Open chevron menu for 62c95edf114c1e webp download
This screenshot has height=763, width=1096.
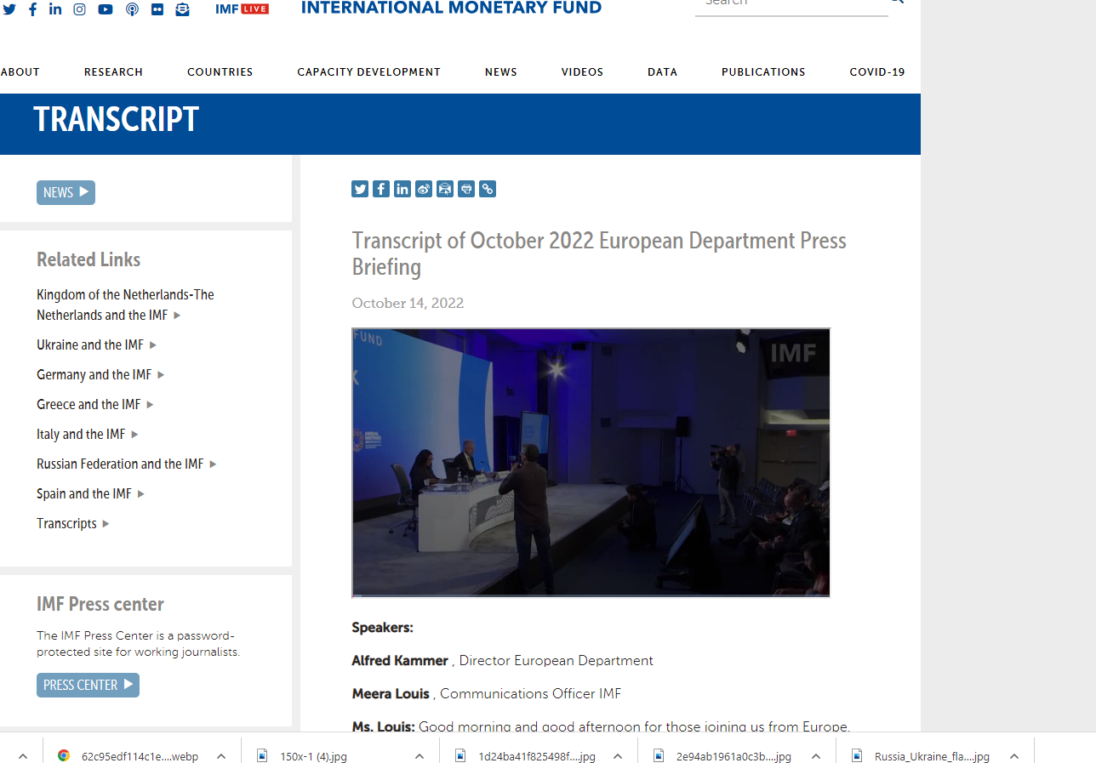[221, 756]
